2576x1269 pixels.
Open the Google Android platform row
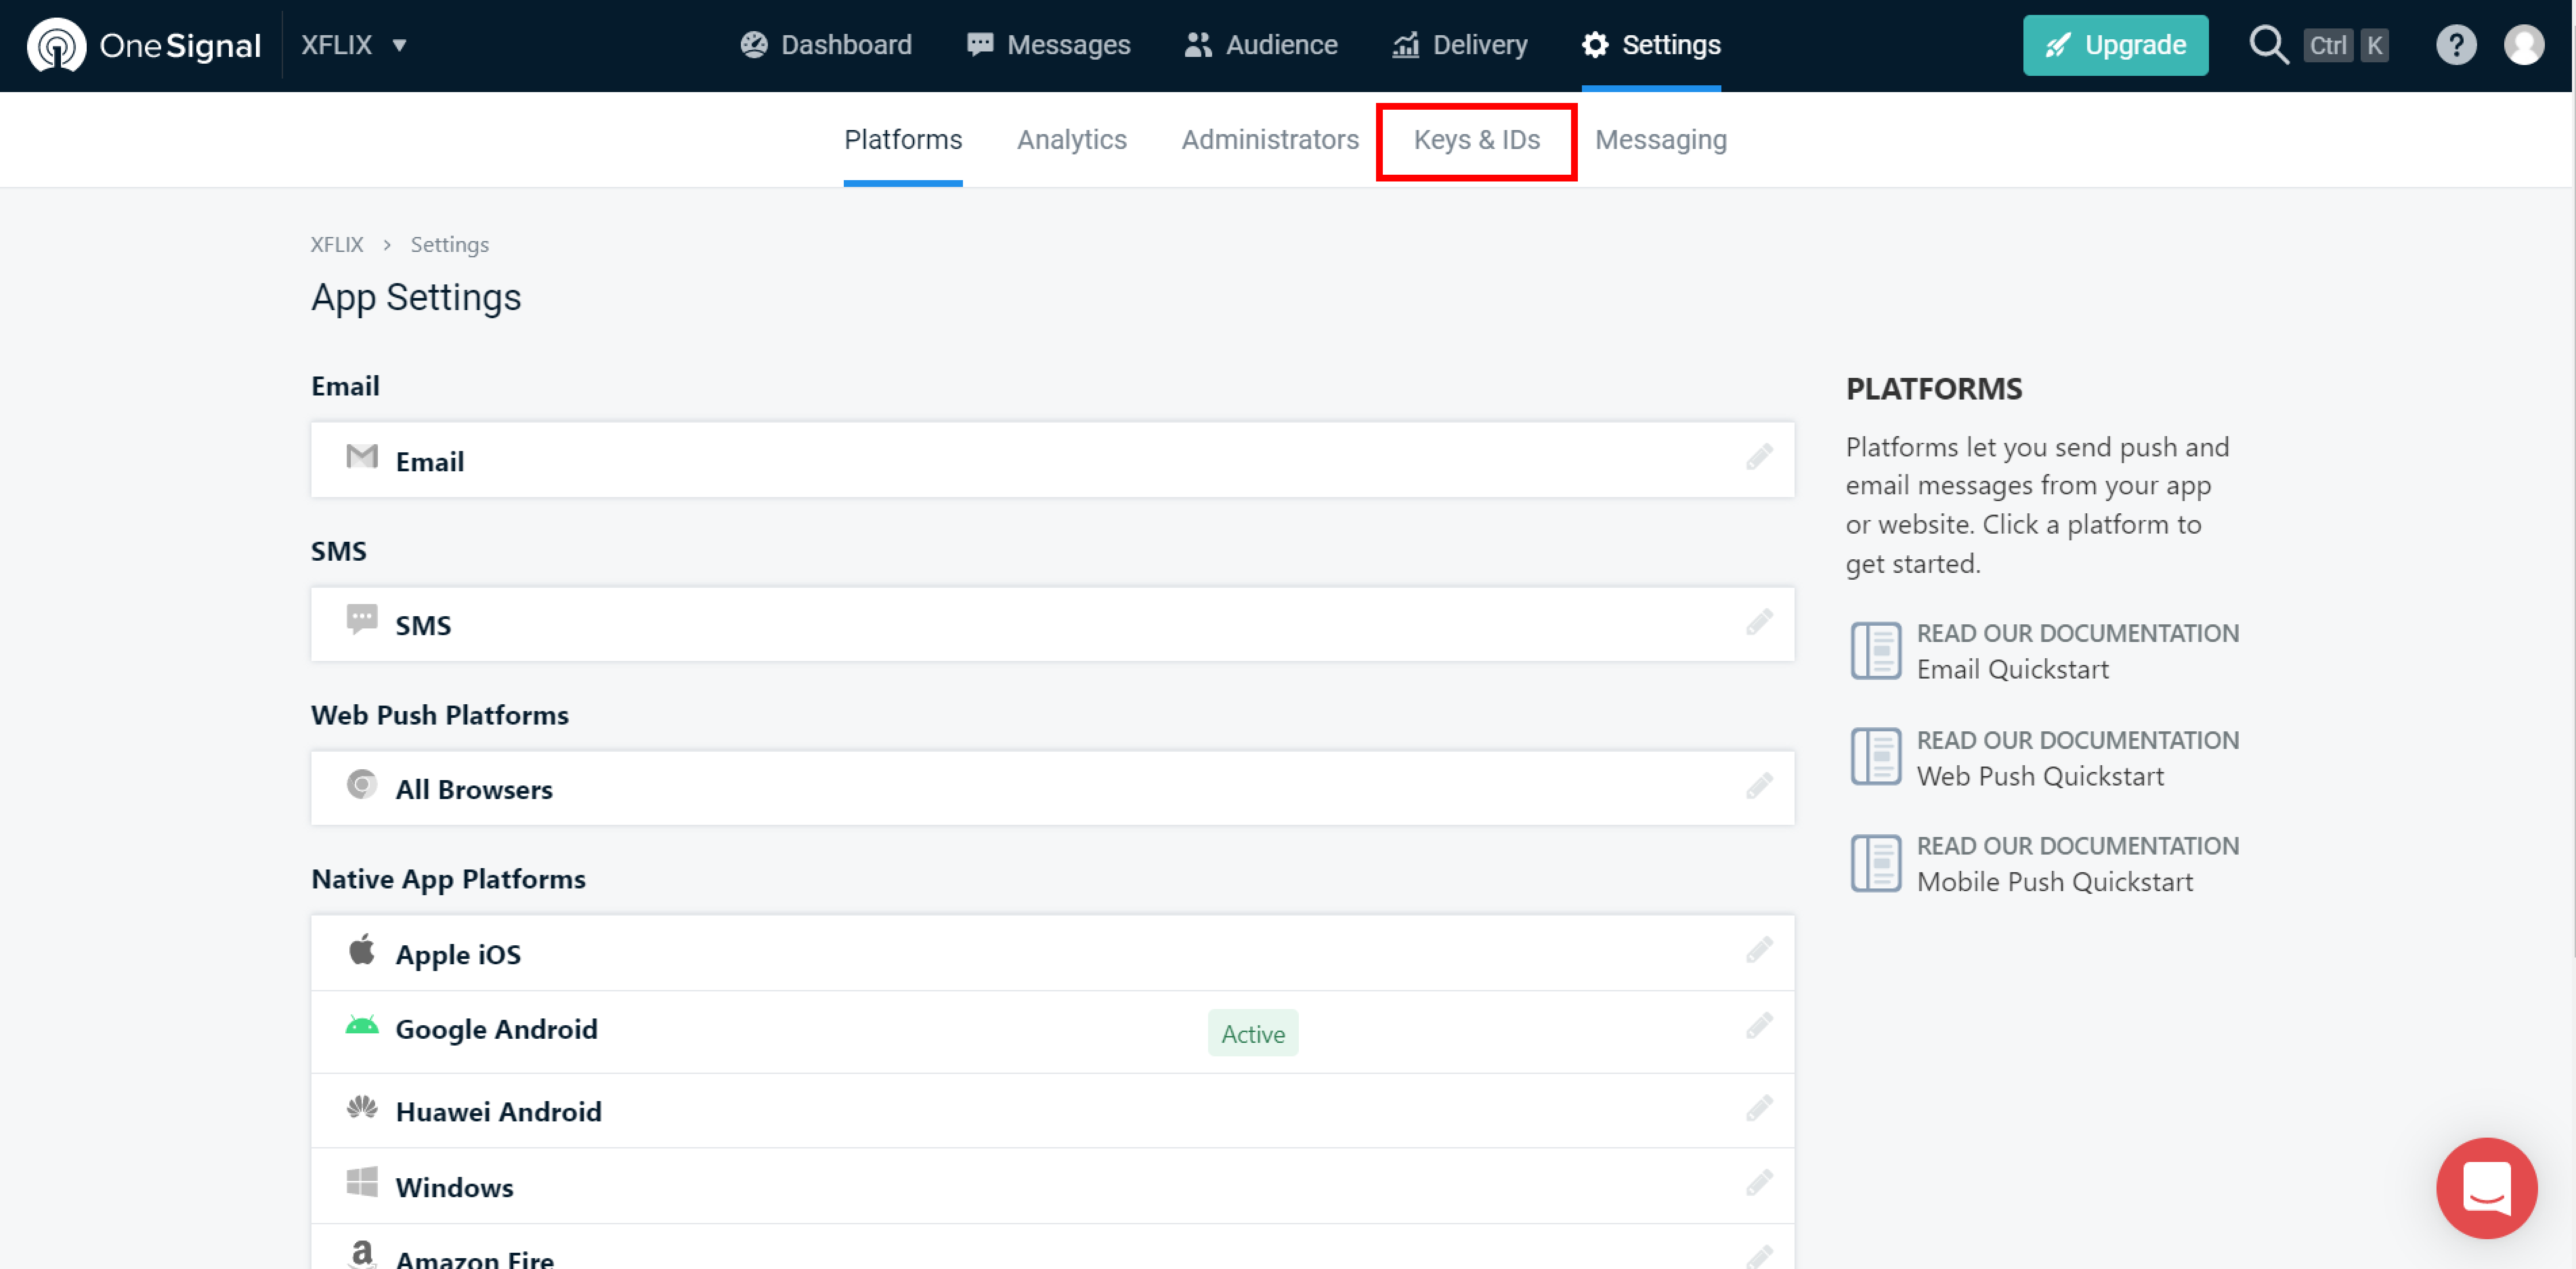pyautogui.click(x=1052, y=1032)
